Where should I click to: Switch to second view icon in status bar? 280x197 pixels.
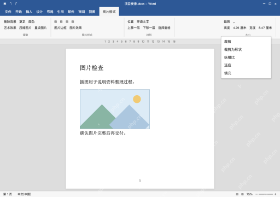coord(242,194)
